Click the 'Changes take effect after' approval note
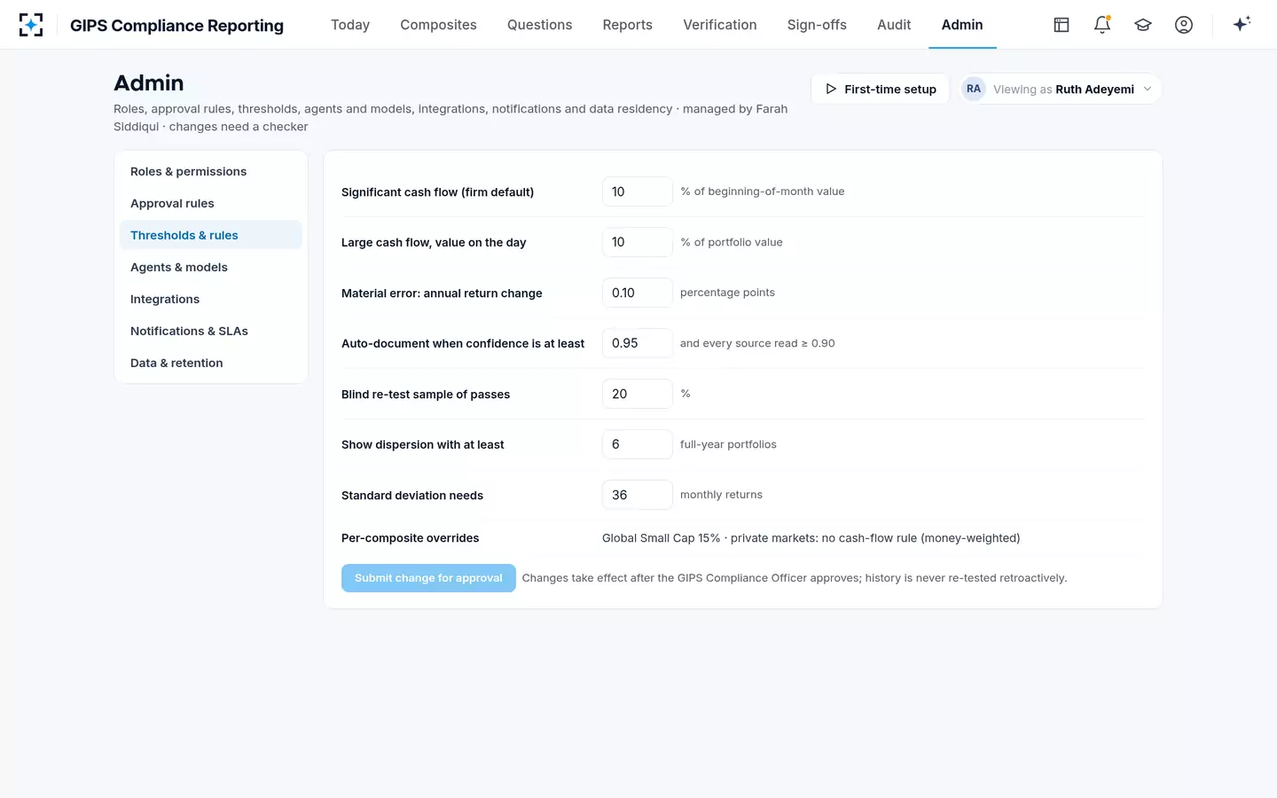 click(x=795, y=578)
